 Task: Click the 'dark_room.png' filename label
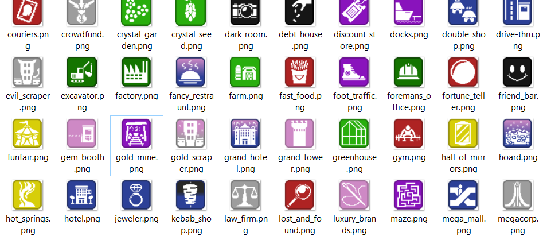(245, 41)
